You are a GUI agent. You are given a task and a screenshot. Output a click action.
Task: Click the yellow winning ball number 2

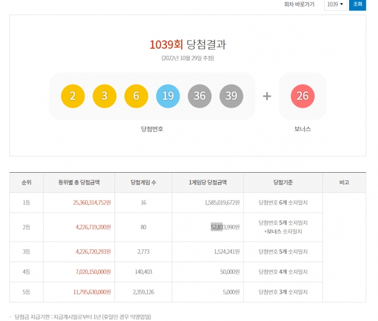pos(73,96)
